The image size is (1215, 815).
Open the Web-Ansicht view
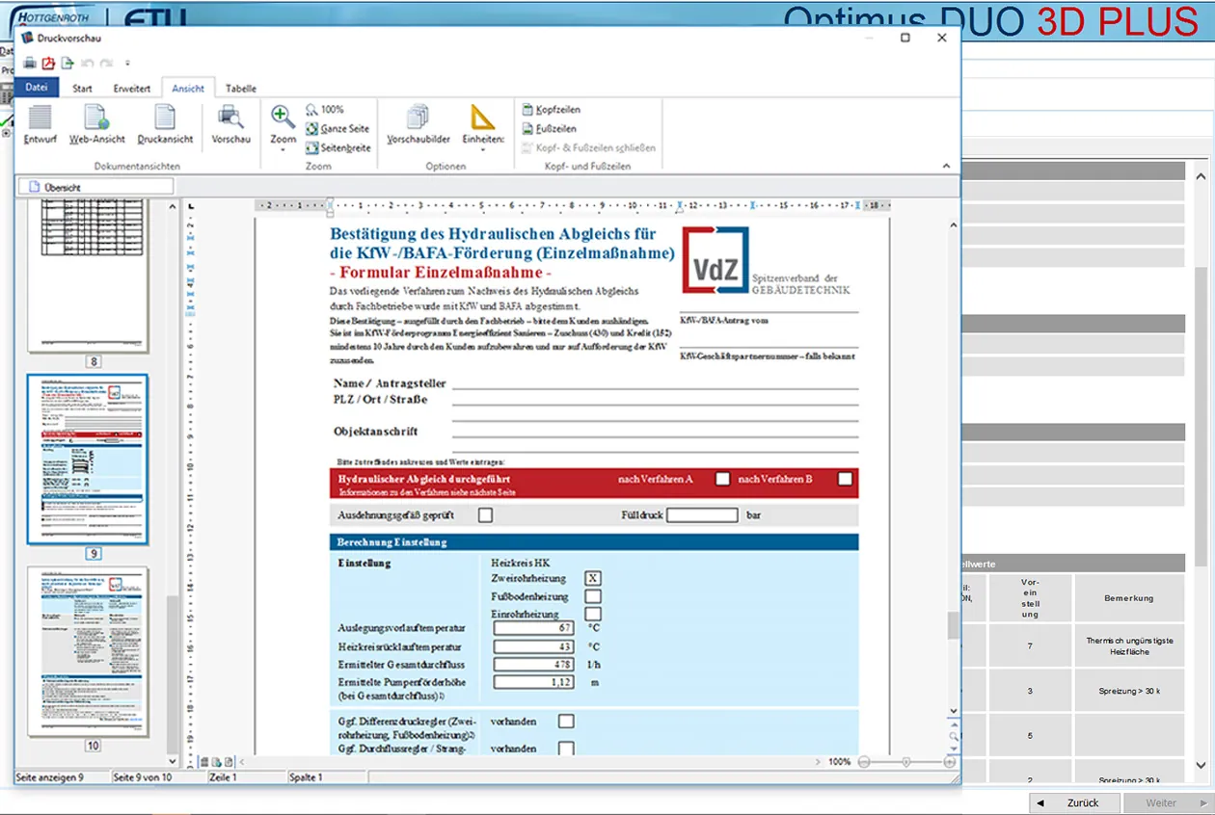pos(96,124)
